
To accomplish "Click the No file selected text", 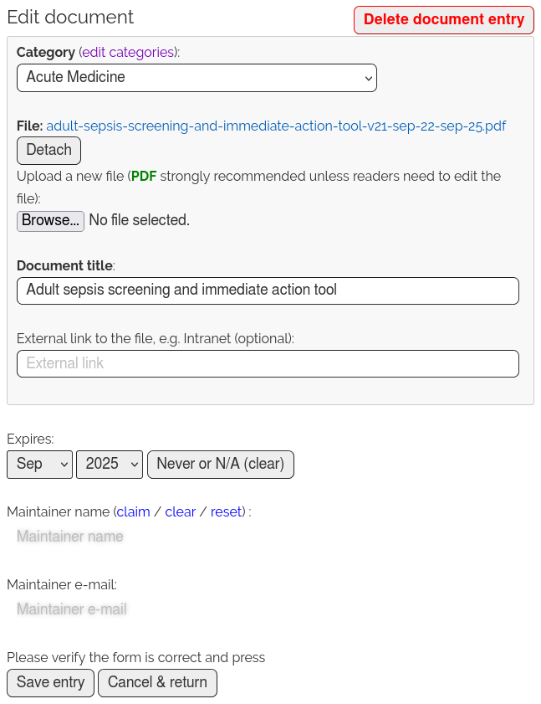I will tap(140, 221).
